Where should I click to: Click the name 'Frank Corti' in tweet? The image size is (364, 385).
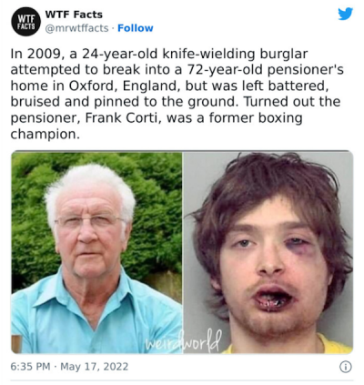122,117
